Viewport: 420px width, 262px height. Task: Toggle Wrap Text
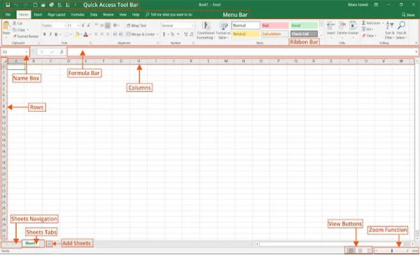(136, 25)
